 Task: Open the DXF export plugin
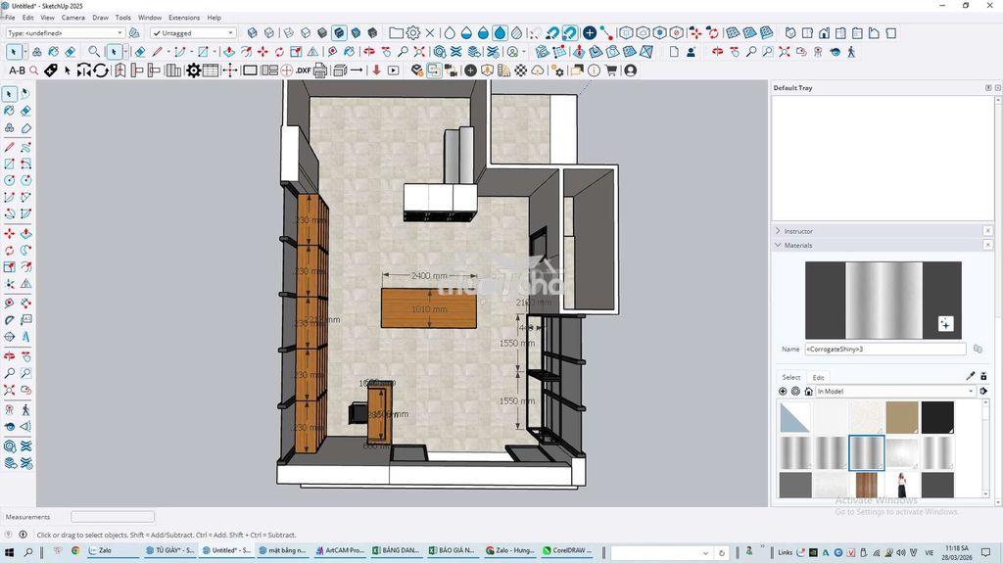(304, 70)
